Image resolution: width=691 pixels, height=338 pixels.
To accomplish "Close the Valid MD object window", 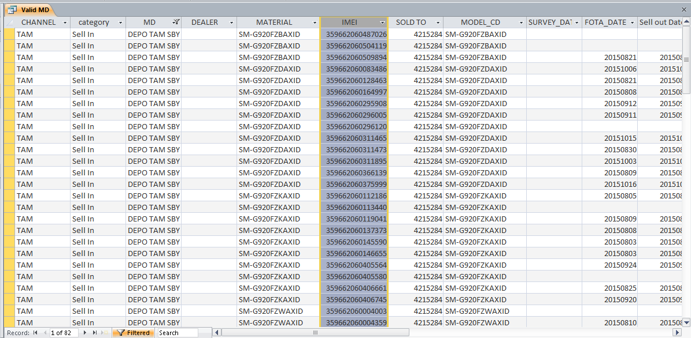I will tap(684, 9).
